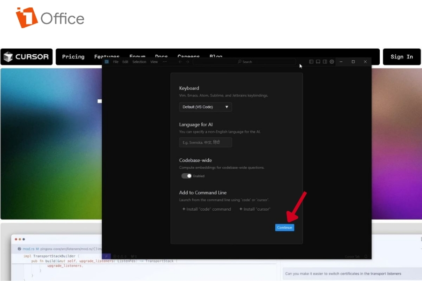Image resolution: width=422 pixels, height=281 pixels.
Task: Open the View menu
Action: click(154, 62)
